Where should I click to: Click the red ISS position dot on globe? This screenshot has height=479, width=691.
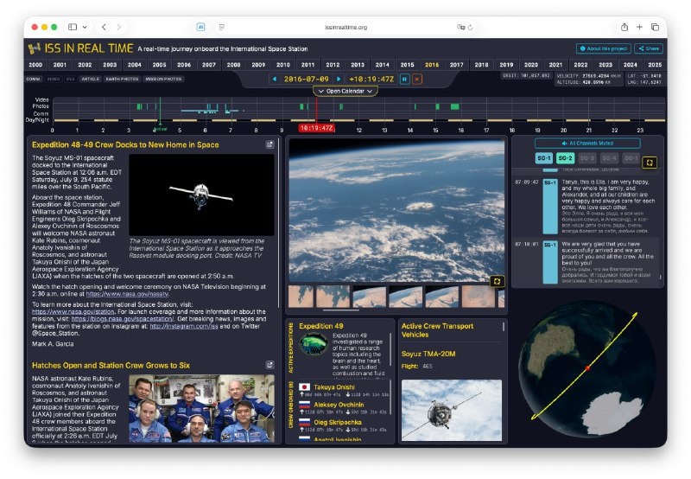(587, 367)
